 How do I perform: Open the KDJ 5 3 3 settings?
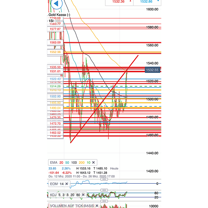click(x=65, y=195)
